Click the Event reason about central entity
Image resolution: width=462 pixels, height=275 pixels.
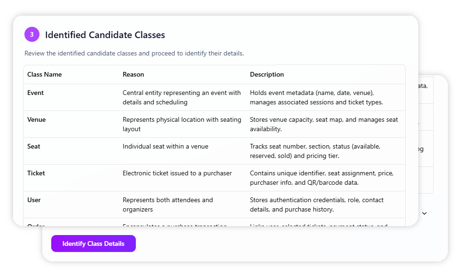pyautogui.click(x=181, y=97)
